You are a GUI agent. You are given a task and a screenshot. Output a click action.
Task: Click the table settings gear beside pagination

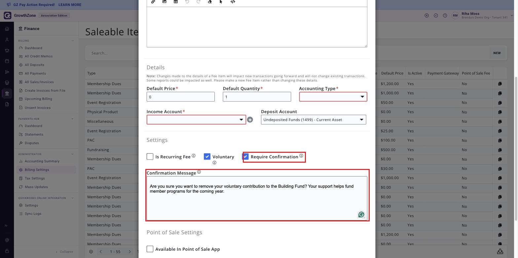click(x=91, y=252)
